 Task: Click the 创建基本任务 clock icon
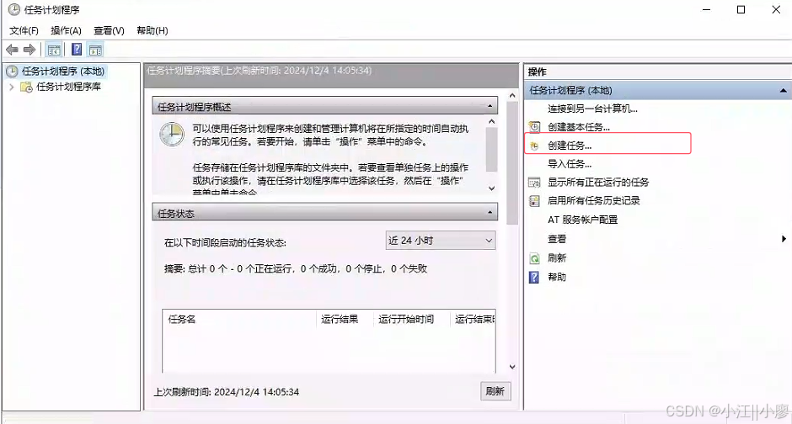(534, 126)
